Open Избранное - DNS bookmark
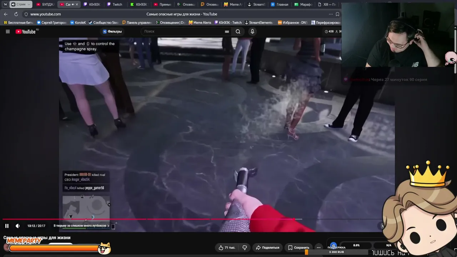457x257 pixels. point(292,22)
